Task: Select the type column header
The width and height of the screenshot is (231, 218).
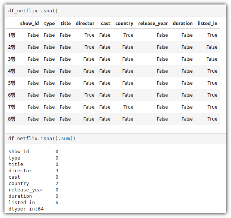Action: click(49, 24)
